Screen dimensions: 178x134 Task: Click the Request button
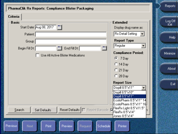[x=85, y=126]
